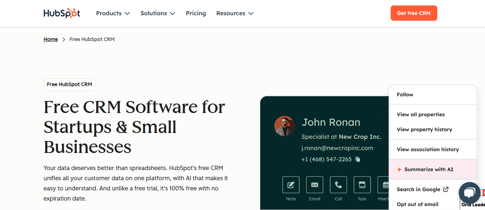Click the Get free CRM button
The width and height of the screenshot is (485, 210).
[414, 13]
